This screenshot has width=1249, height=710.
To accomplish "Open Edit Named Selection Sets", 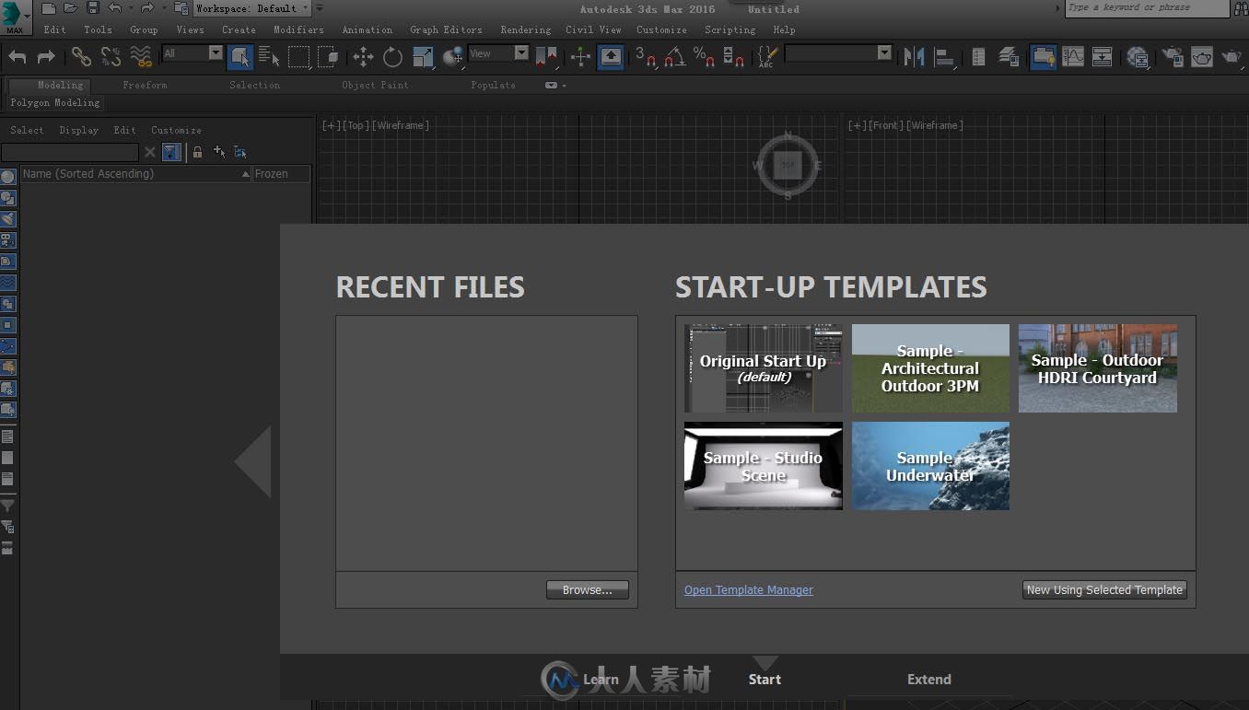I will [767, 57].
